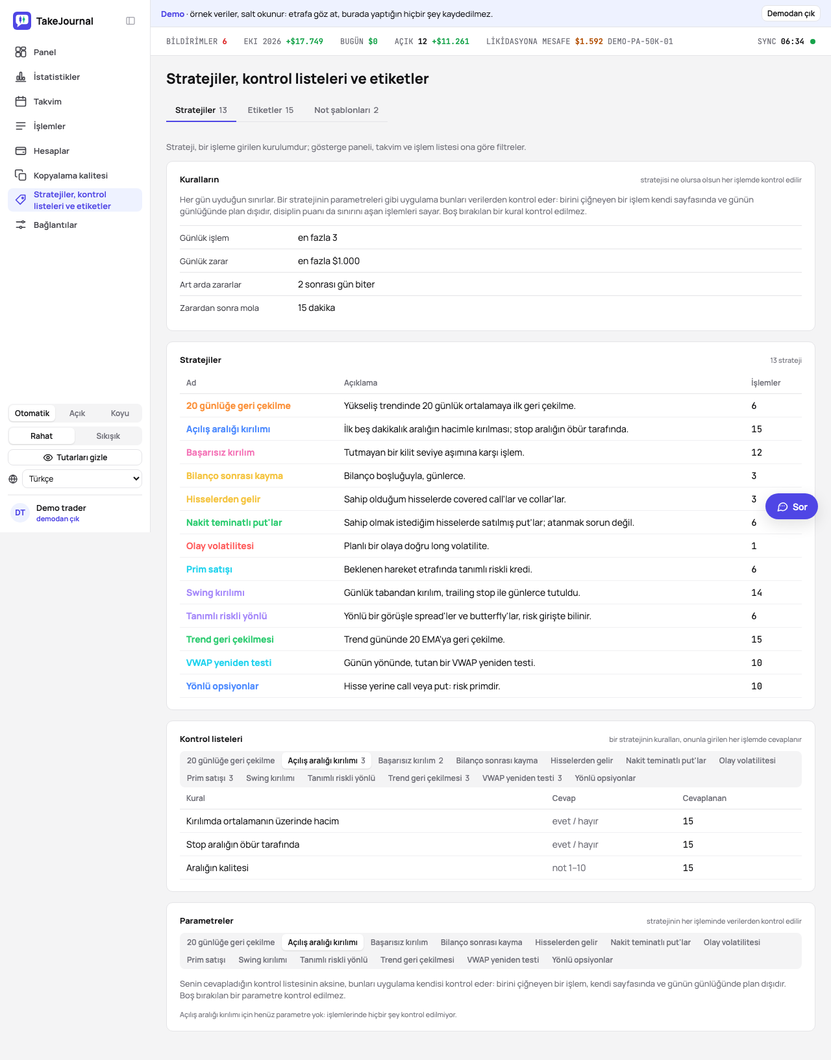
Task: Click the Kopyalama kalitesi copy icon
Action: click(x=21, y=175)
